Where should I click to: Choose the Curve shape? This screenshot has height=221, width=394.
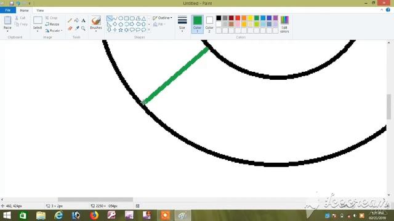(x=115, y=18)
